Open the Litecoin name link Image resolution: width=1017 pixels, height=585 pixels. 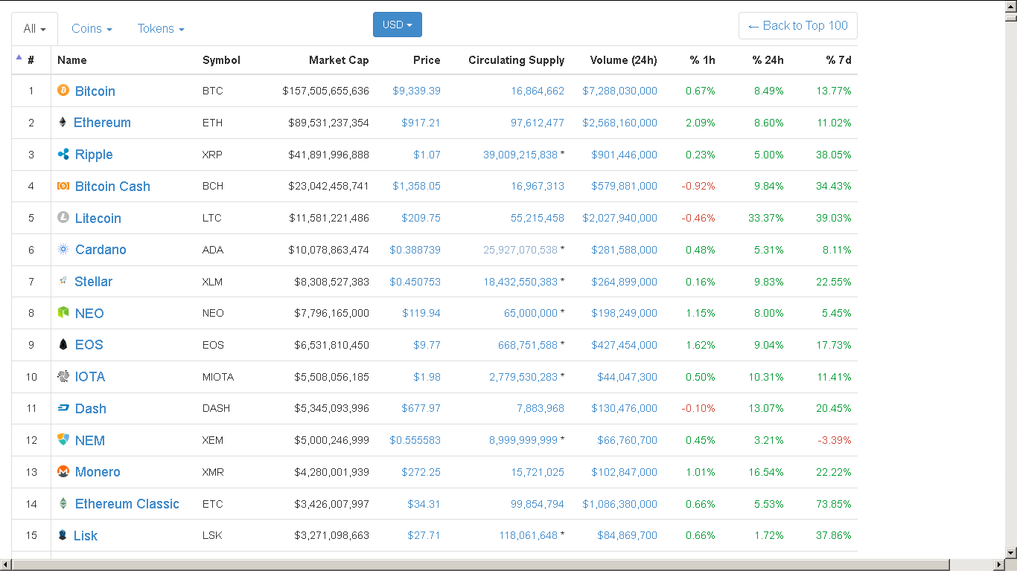(98, 218)
